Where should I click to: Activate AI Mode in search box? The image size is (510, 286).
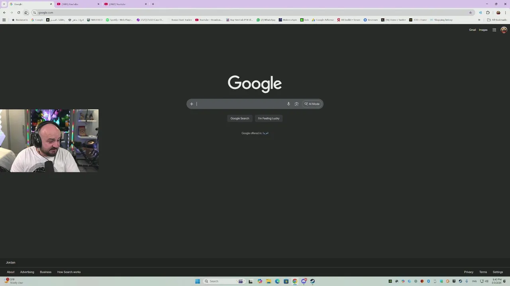click(x=312, y=104)
